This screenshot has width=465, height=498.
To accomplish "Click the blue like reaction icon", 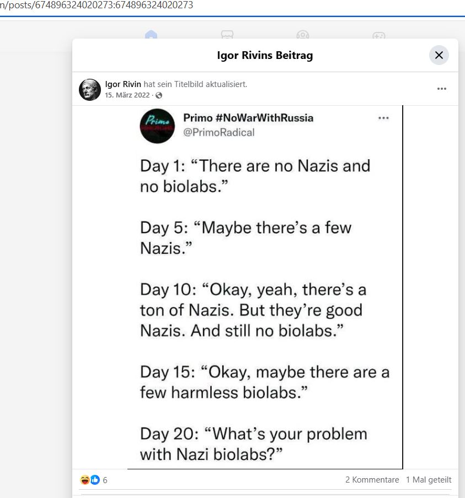I will tap(95, 480).
